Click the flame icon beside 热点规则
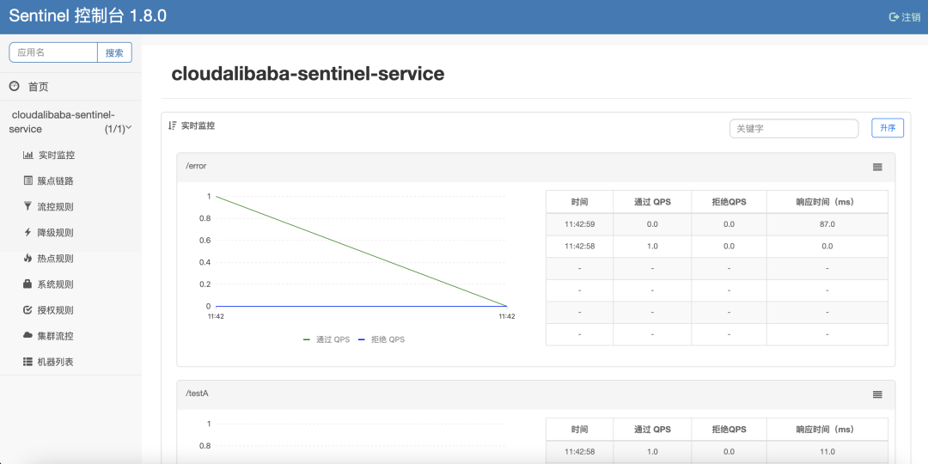 [28, 259]
